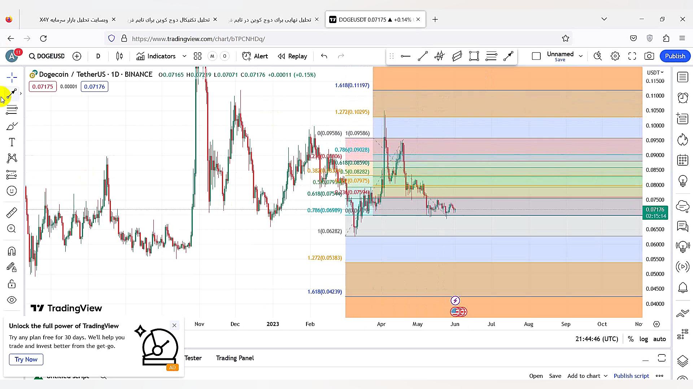Screen dimensions: 693x389
Task: Open the script editor more options
Action: coord(659,376)
